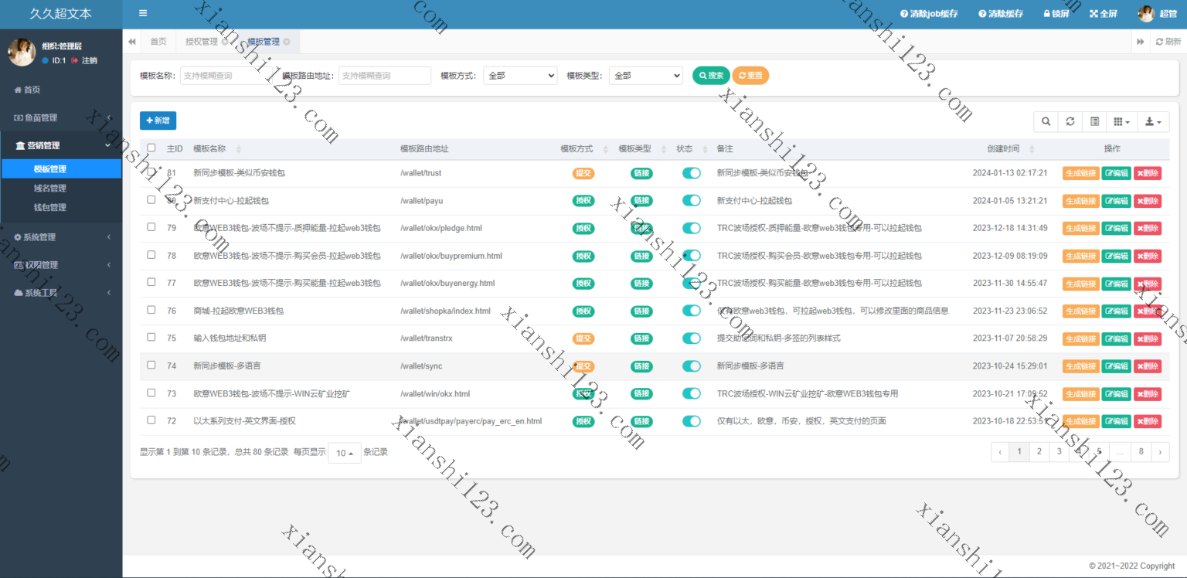Click the next page arrow in pagination

1160,452
